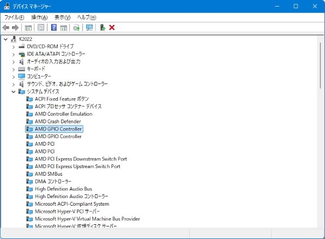The width and height of the screenshot is (325, 239).
Task: Select the K2022 computer name
Action: pos(26,39)
